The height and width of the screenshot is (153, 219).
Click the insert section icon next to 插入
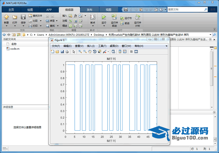pyautogui.click(x=70, y=16)
